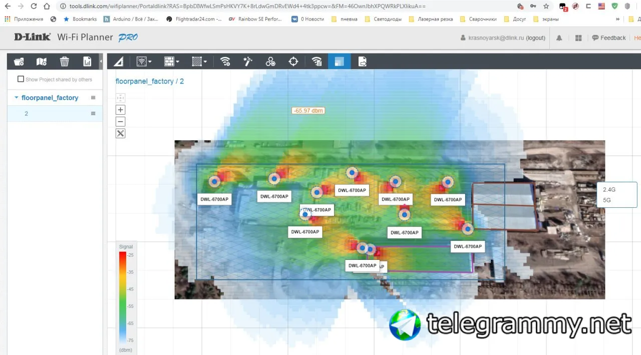641x355 pixels.
Task: Collapse the left sidebar panel arrow
Action: click(x=101, y=62)
